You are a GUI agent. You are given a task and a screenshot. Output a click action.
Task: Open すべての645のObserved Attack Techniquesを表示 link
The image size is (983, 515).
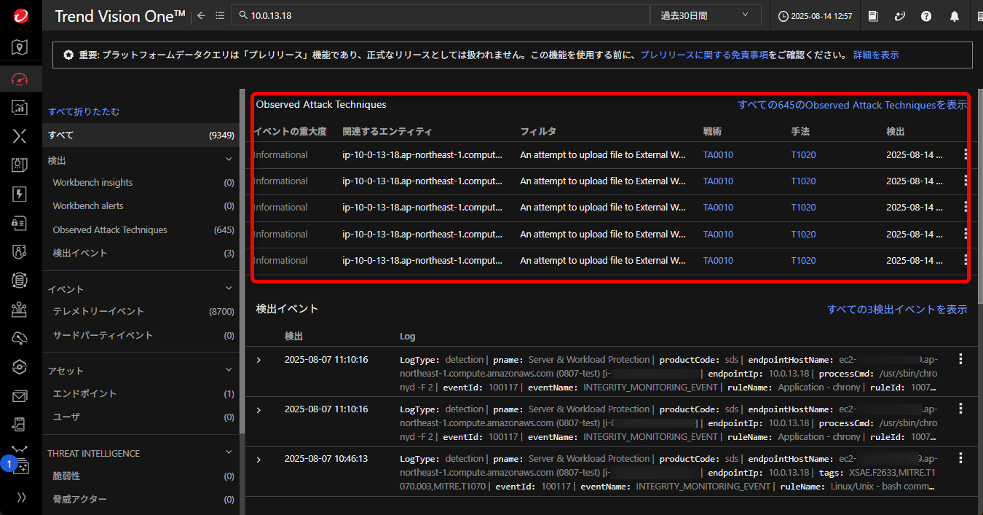point(853,105)
